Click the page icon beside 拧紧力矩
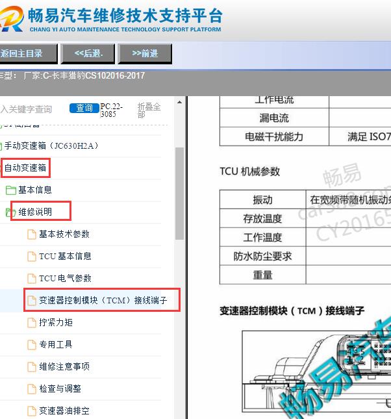Viewport: 391px width, 419px height. coord(32,323)
